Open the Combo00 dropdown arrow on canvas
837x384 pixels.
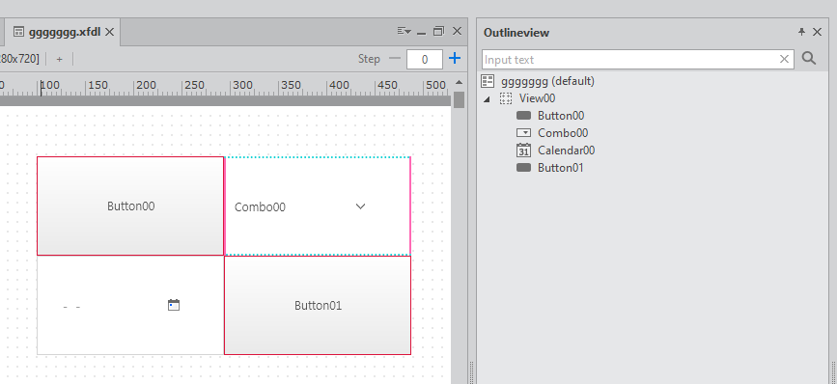pos(360,206)
